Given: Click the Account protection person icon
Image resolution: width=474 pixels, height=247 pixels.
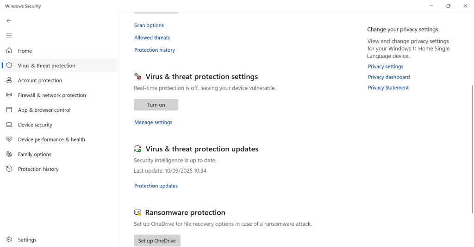Looking at the screenshot, I should [9, 80].
